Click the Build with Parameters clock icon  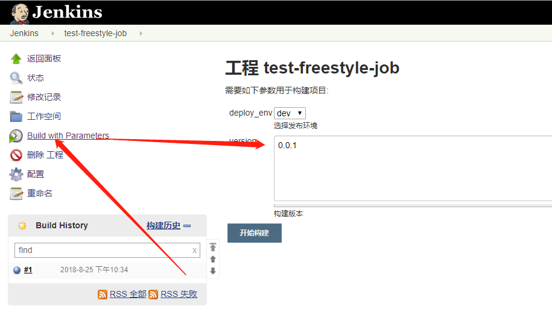tap(16, 136)
